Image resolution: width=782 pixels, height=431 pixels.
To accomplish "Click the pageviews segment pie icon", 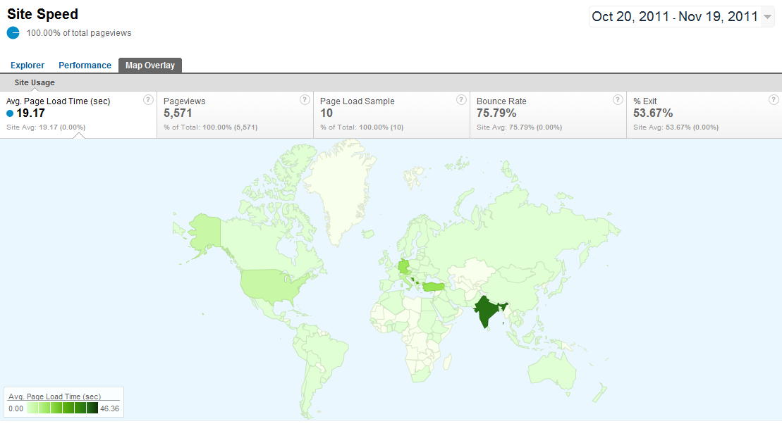I will pyautogui.click(x=13, y=32).
